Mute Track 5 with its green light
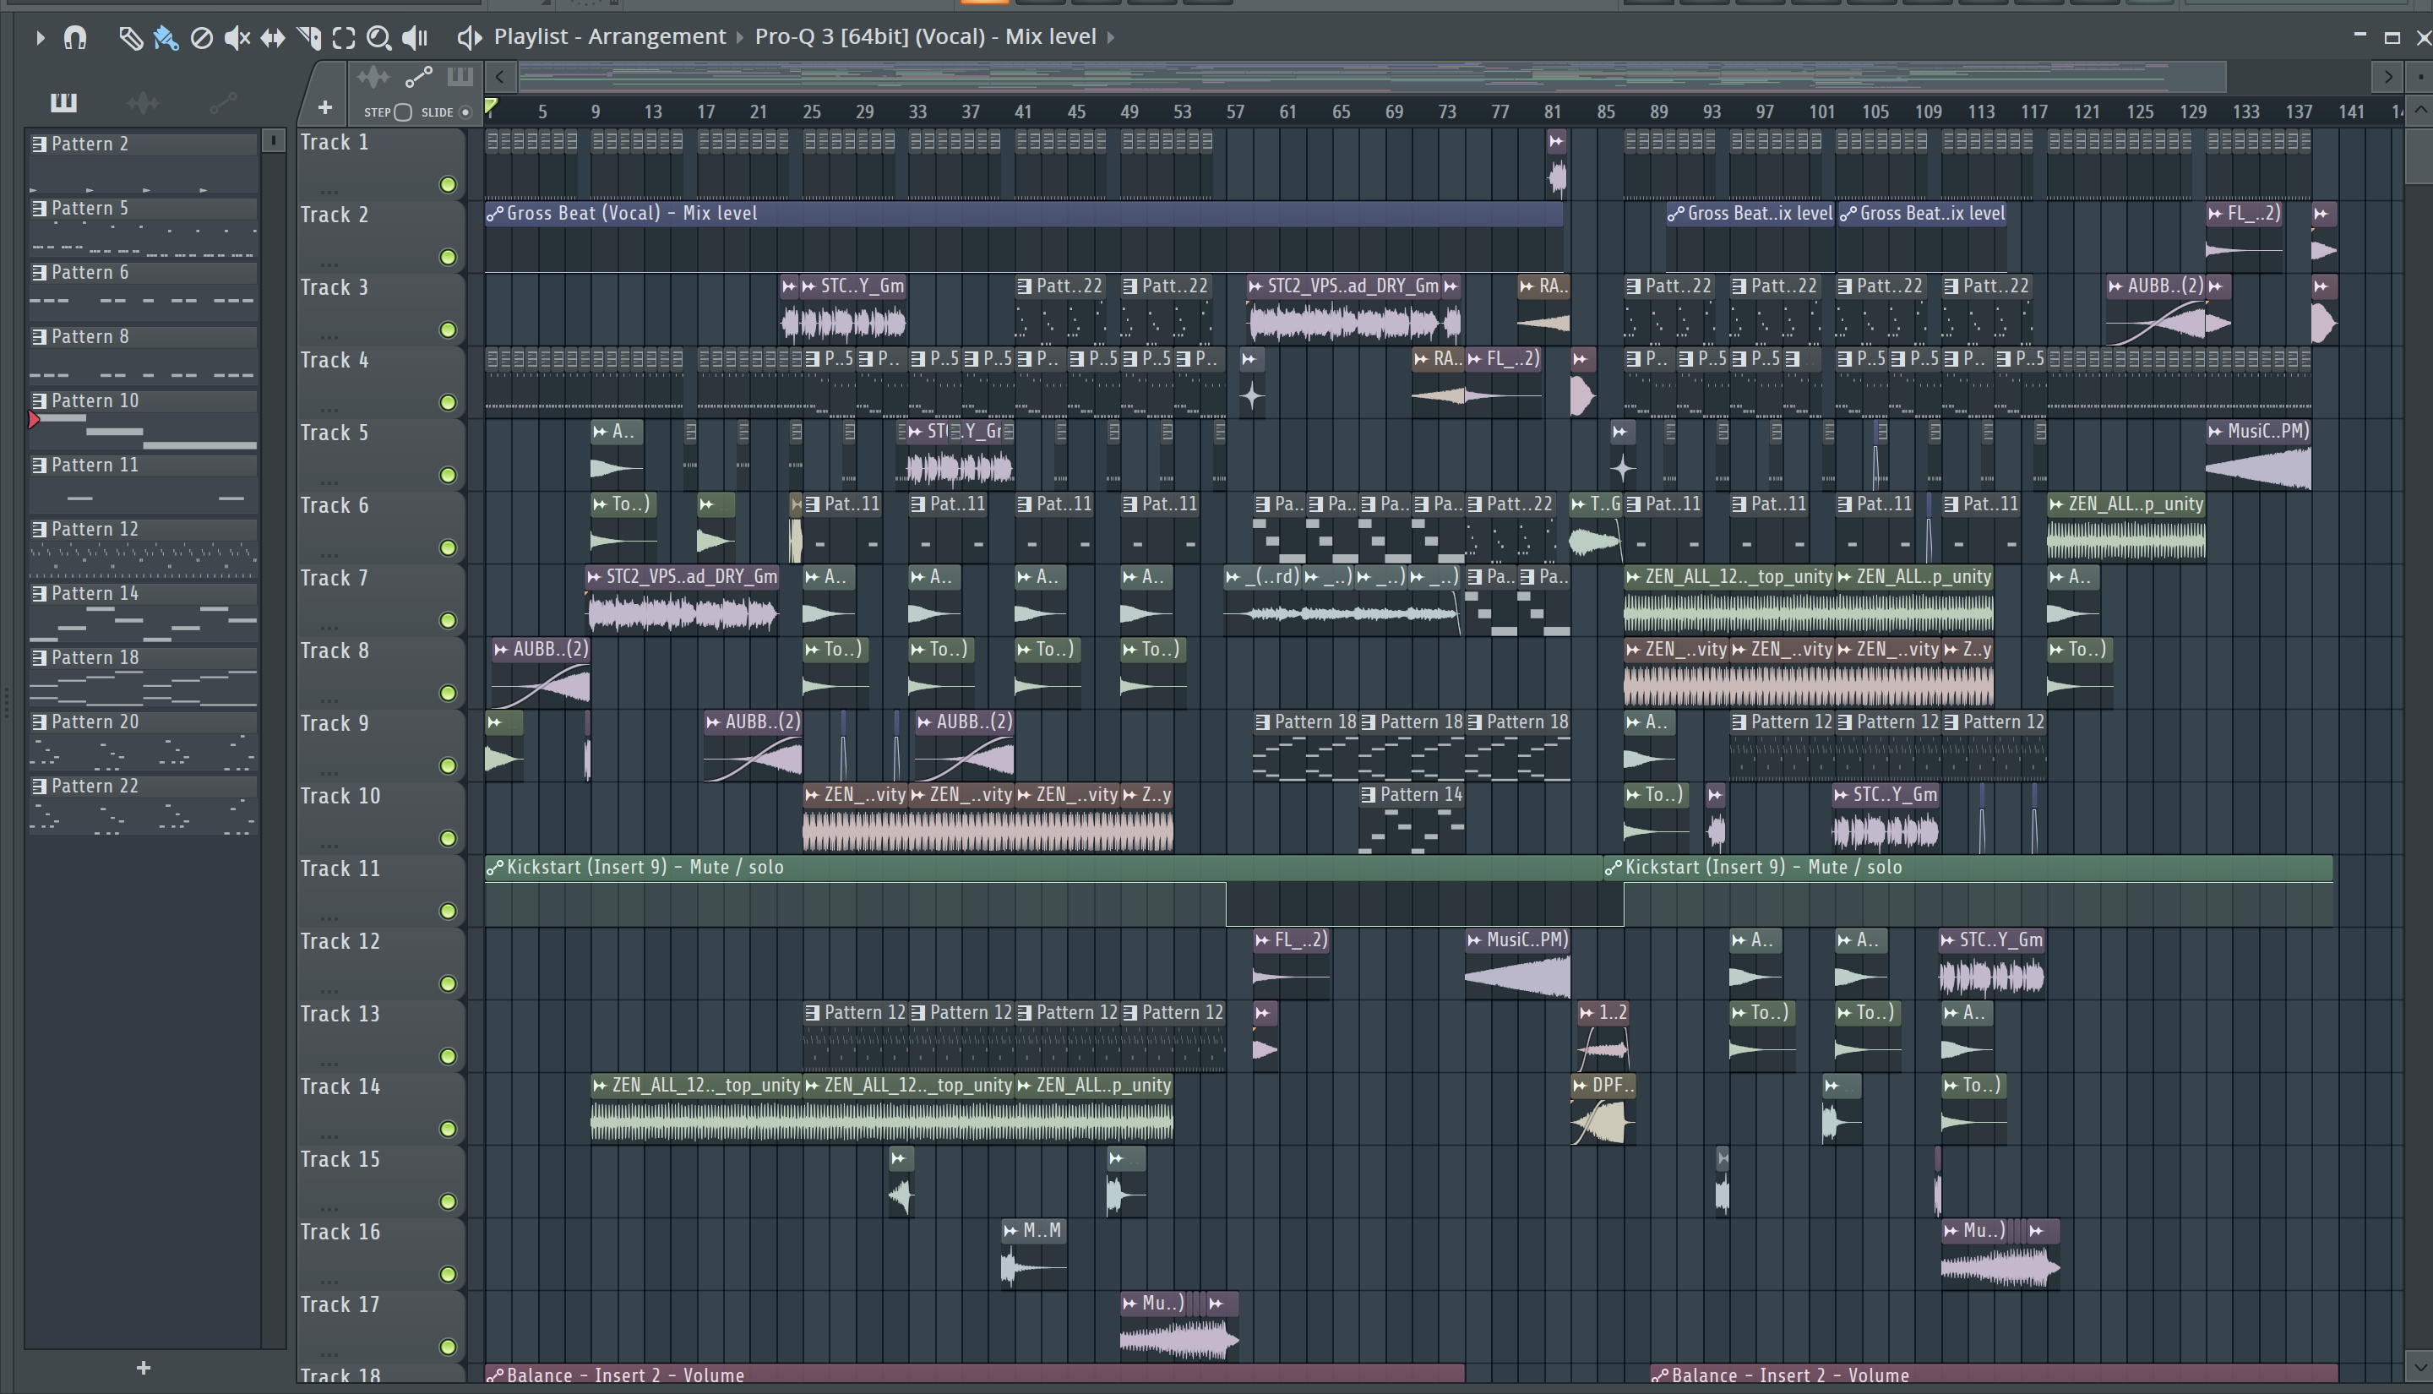This screenshot has height=1394, width=2433. 447,476
